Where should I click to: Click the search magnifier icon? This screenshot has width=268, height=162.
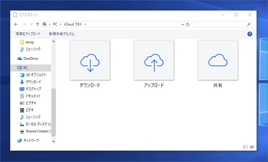click(x=249, y=24)
